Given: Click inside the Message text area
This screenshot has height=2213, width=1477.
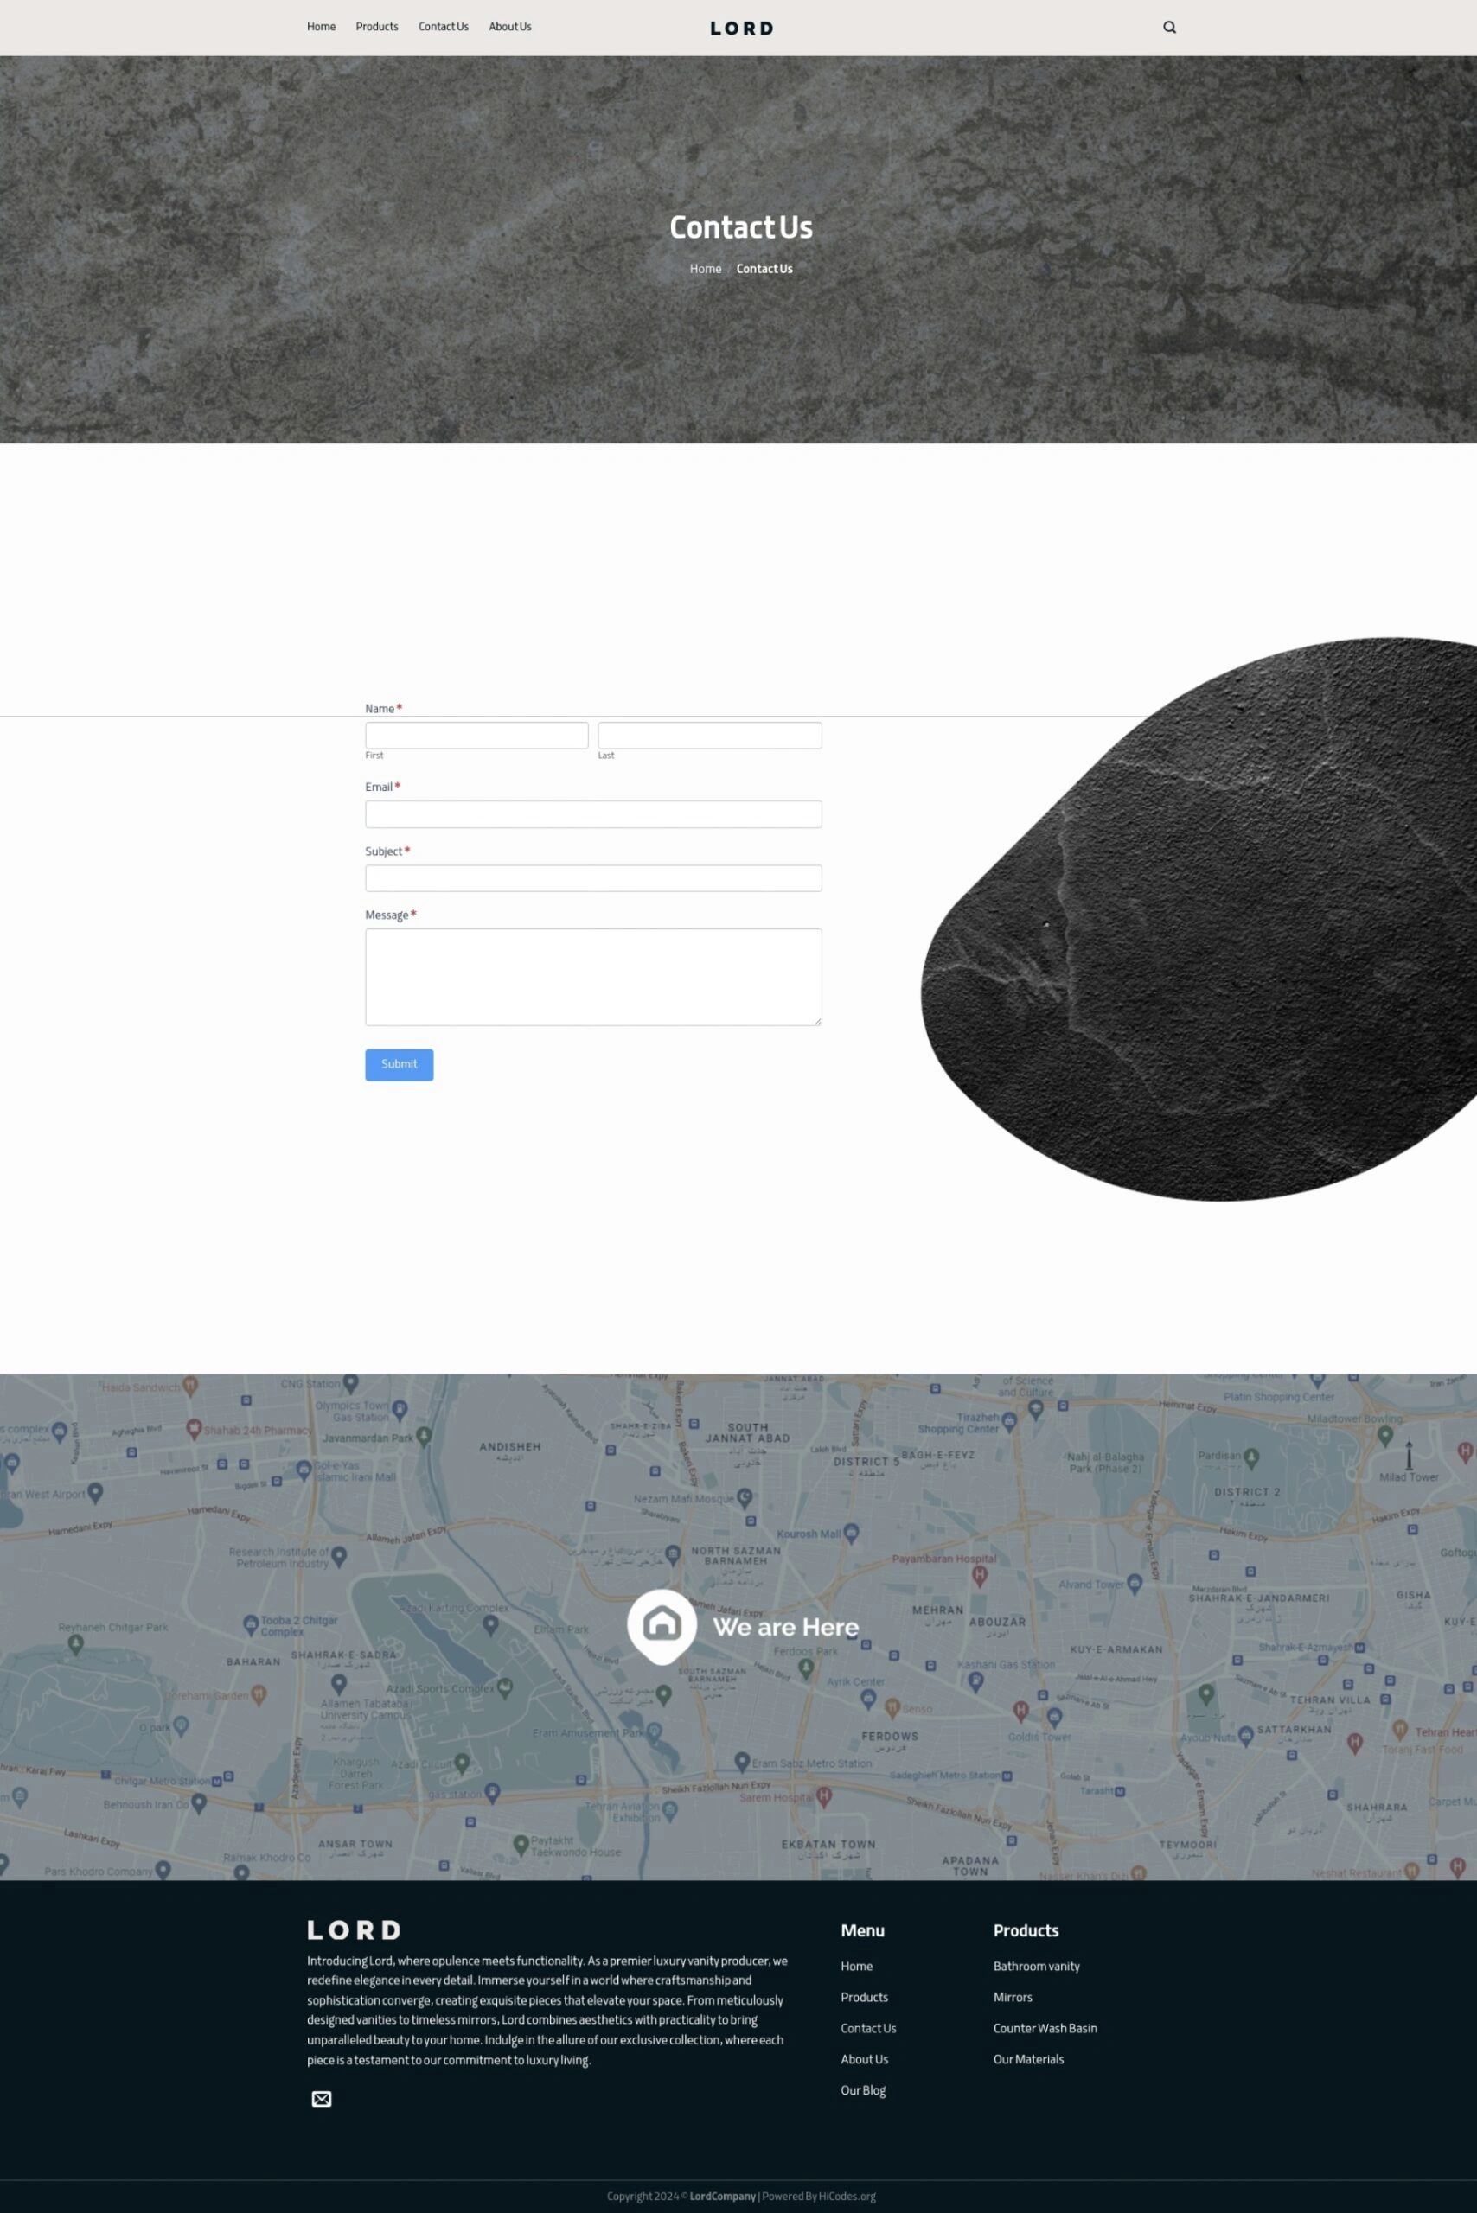Looking at the screenshot, I should (x=593, y=977).
